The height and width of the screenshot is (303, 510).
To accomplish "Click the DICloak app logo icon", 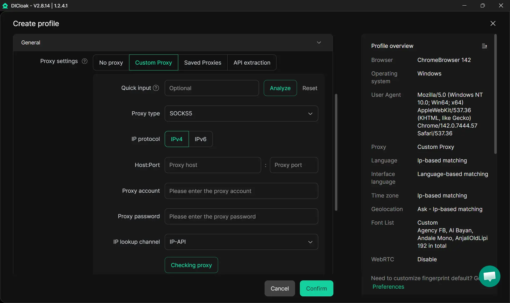I will pyautogui.click(x=5, y=6).
